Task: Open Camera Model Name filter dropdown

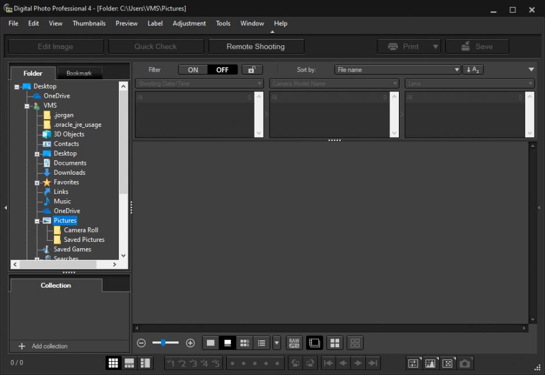Action: point(334,83)
